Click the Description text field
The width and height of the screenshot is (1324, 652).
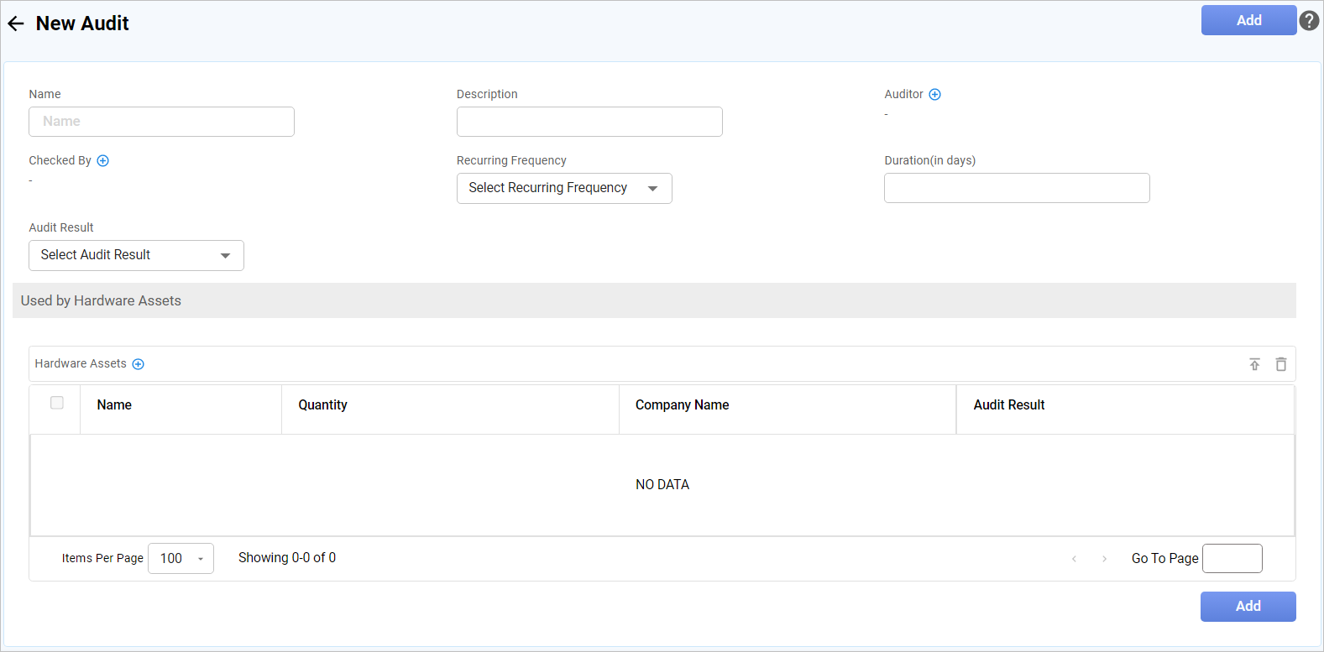coord(589,122)
